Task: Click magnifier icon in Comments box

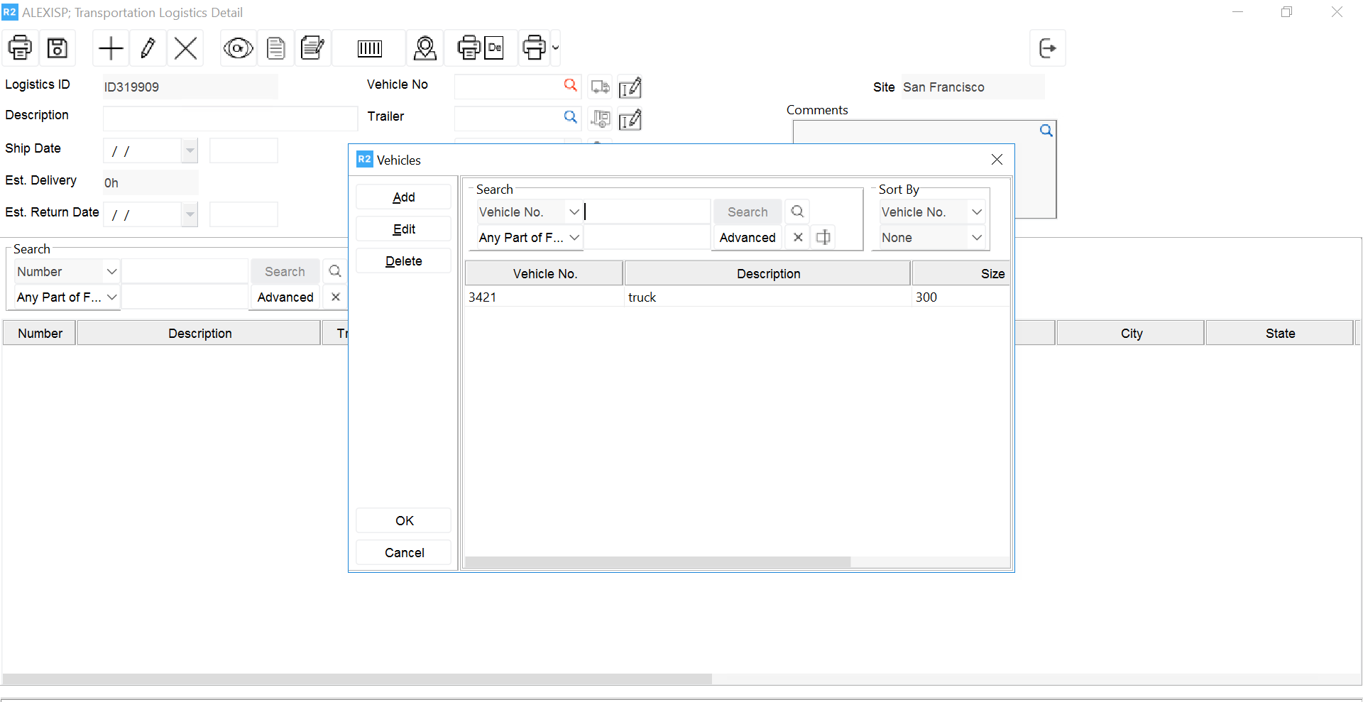Action: coord(1046,131)
